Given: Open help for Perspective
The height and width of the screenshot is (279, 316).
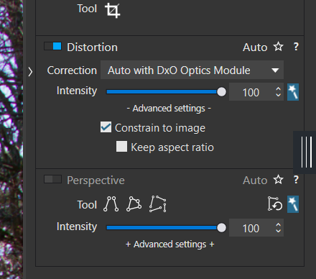Looking at the screenshot, I should pos(296,180).
